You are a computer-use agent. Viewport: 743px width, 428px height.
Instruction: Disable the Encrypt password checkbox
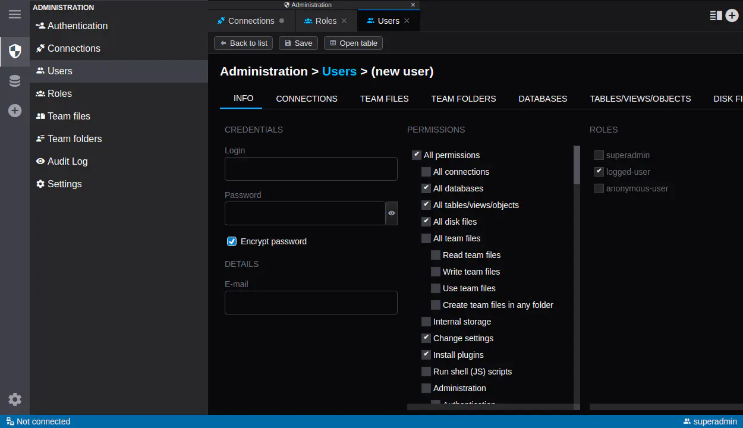pyautogui.click(x=232, y=241)
